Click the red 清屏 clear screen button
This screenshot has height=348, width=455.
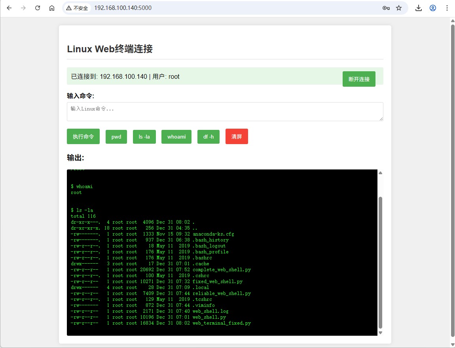(x=237, y=136)
